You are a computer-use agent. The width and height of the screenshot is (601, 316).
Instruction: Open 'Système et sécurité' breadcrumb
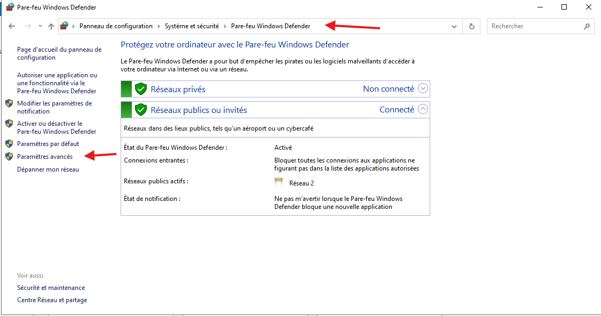(x=192, y=26)
